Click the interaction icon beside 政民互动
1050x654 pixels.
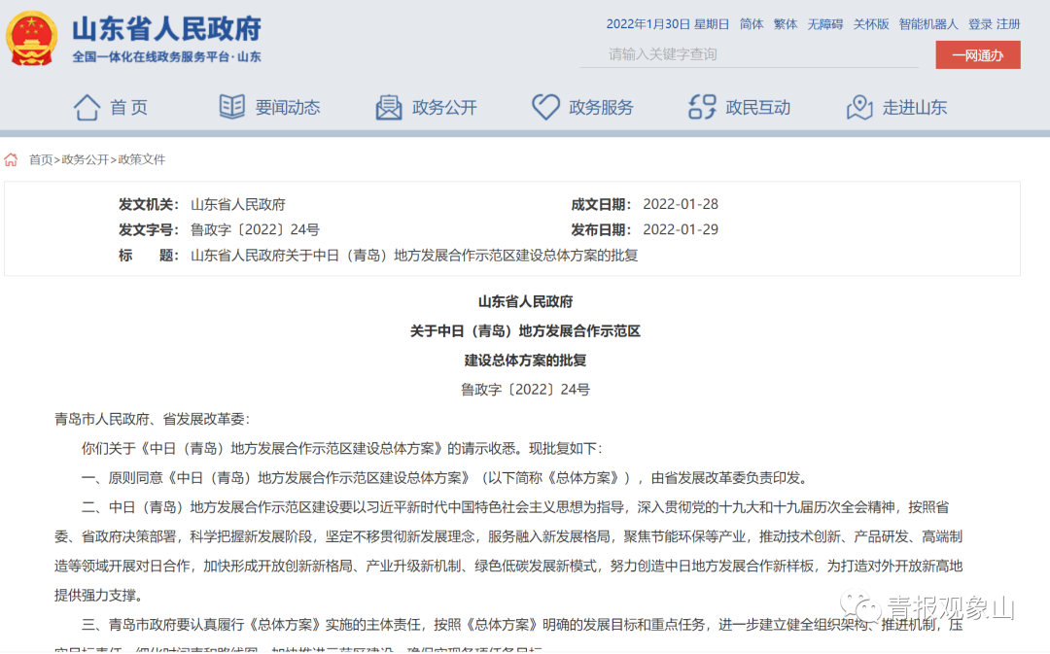[702, 107]
